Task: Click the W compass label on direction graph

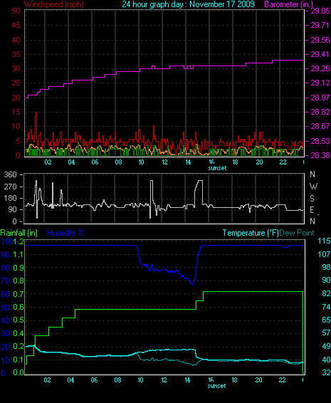Action: 313,186
